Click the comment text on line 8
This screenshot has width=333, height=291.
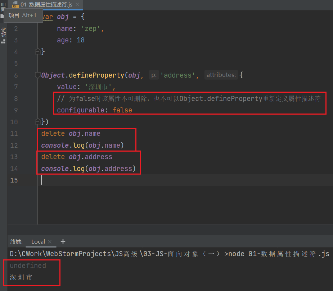(189, 98)
